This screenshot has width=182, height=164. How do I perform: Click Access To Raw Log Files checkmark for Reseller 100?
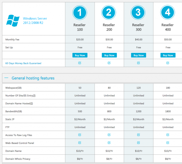(x=80, y=135)
